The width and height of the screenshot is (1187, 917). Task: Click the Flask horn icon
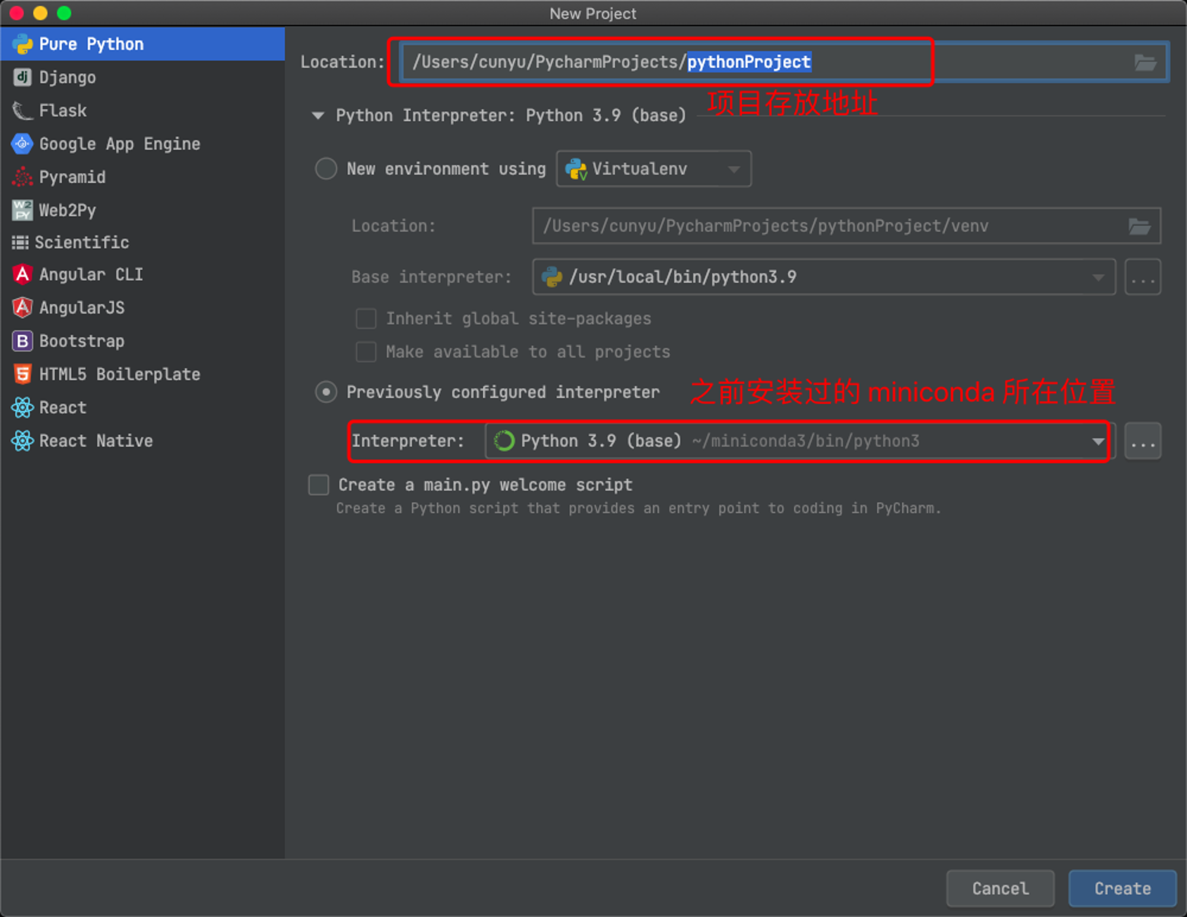pyautogui.click(x=22, y=110)
